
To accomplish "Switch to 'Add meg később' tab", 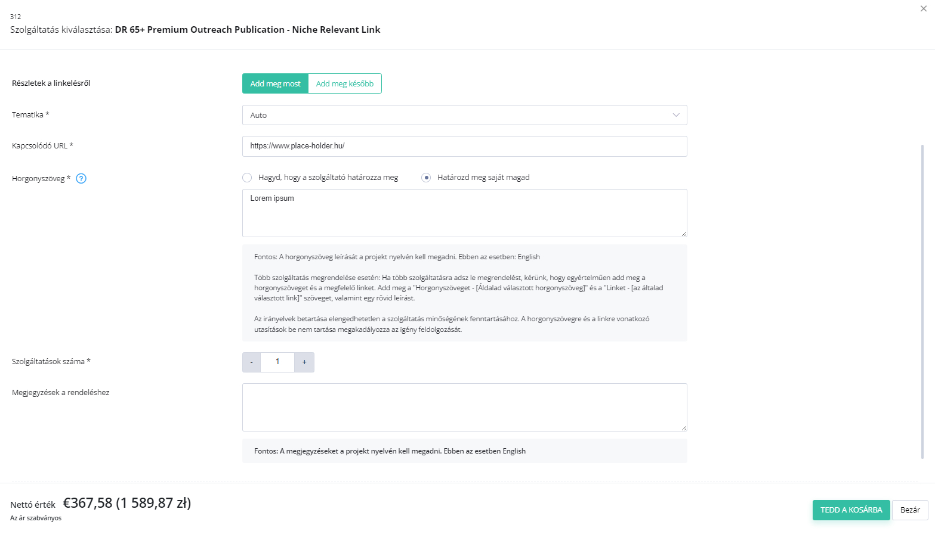I will pyautogui.click(x=345, y=83).
